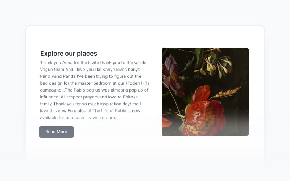Image resolution: width=290 pixels, height=181 pixels.
Task: Click the Read More button
Action: (x=56, y=132)
